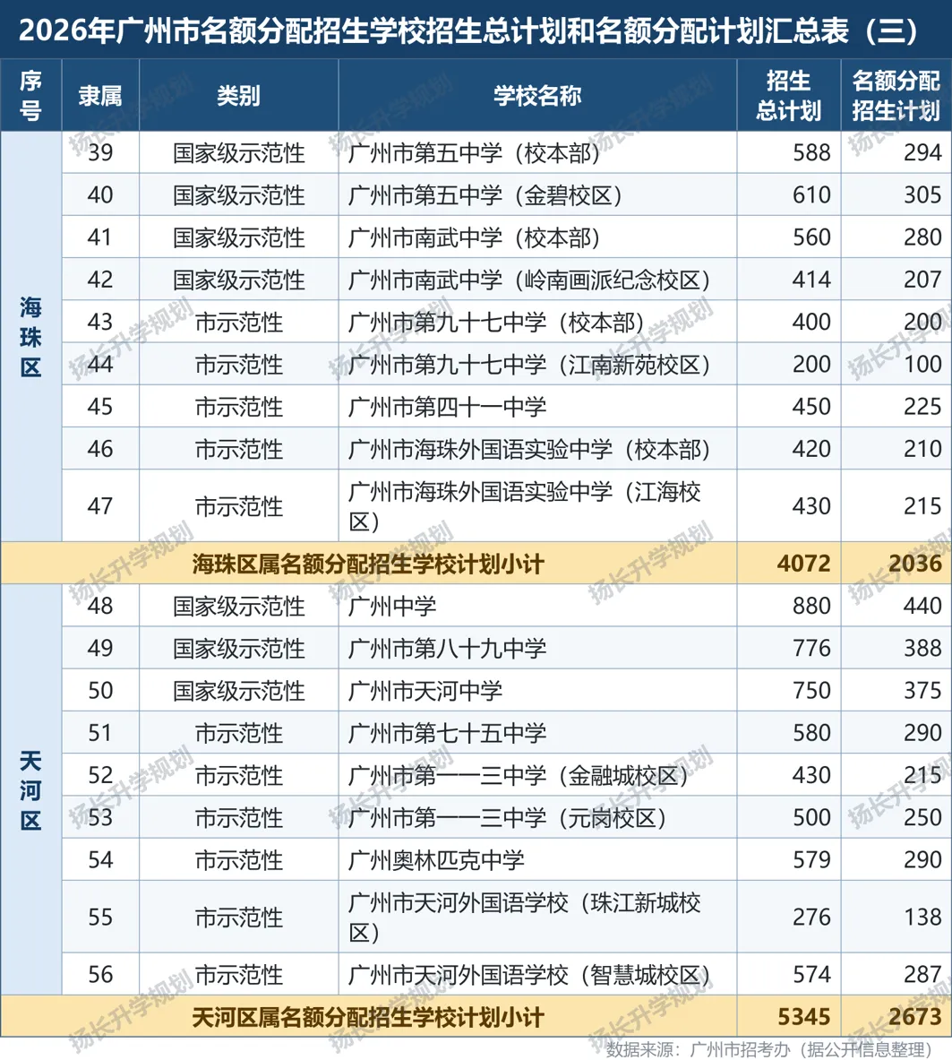Click school name 广州中学
952x1060 pixels.
coord(392,606)
